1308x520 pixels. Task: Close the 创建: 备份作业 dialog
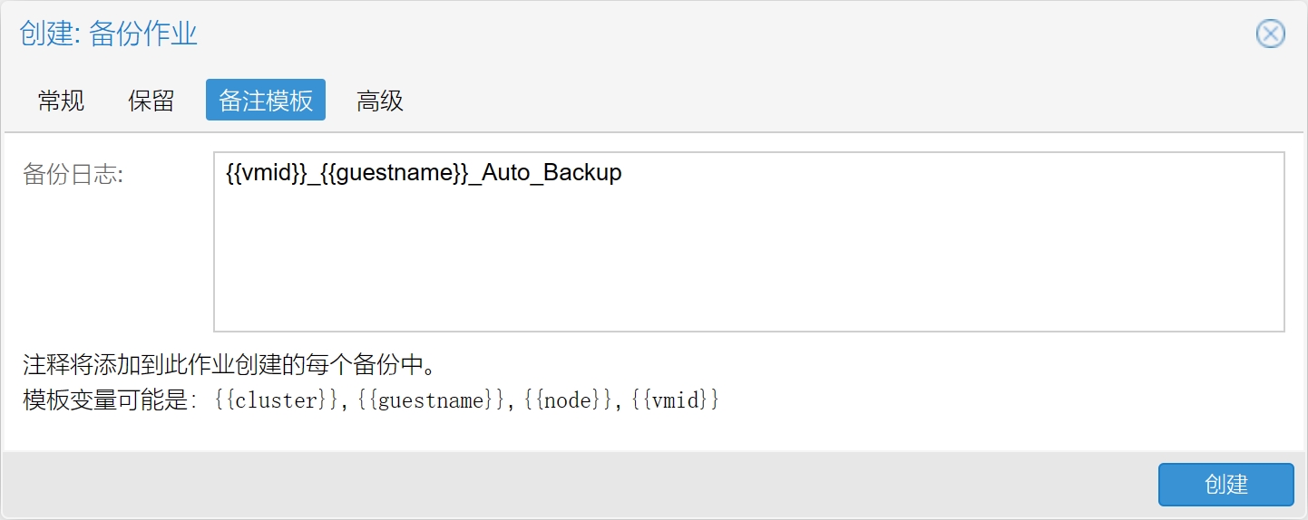click(1270, 34)
